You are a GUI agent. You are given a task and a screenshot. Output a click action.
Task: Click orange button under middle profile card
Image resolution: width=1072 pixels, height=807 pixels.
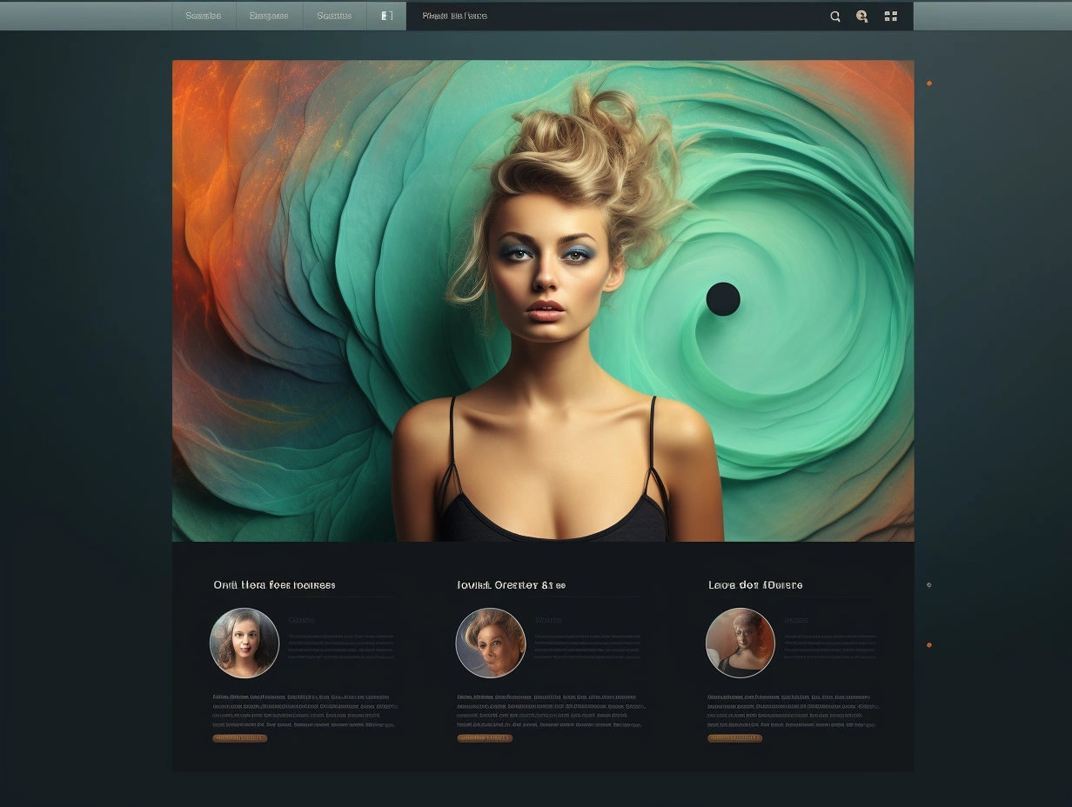(x=485, y=738)
